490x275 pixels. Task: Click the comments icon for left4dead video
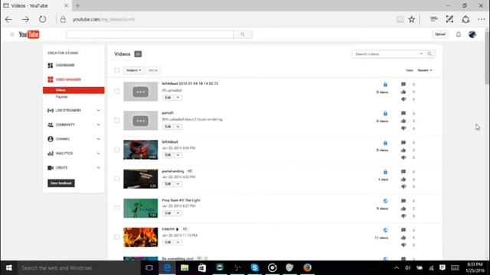[403, 143]
